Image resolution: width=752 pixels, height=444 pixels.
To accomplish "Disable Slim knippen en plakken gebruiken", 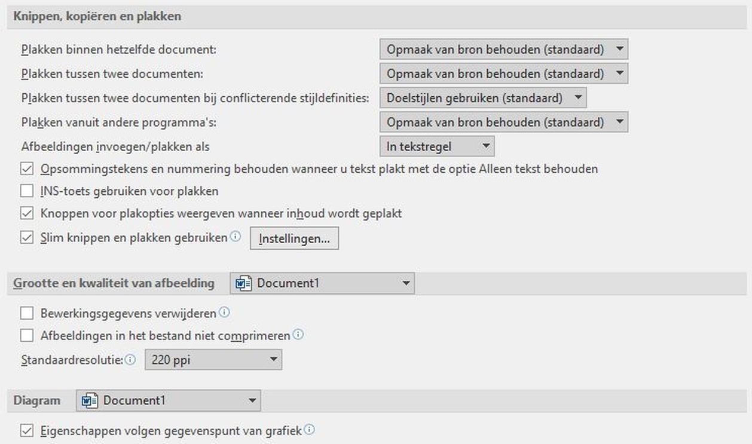I will (x=27, y=238).
